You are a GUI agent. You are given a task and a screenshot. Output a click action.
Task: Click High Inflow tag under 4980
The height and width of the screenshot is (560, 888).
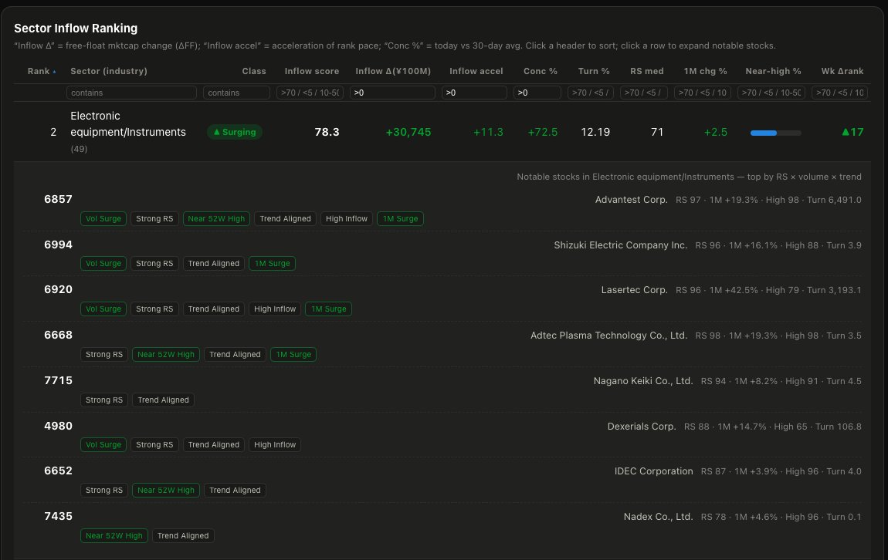(275, 445)
